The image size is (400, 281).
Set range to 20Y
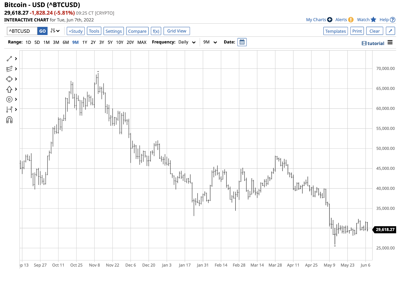pyautogui.click(x=130, y=42)
